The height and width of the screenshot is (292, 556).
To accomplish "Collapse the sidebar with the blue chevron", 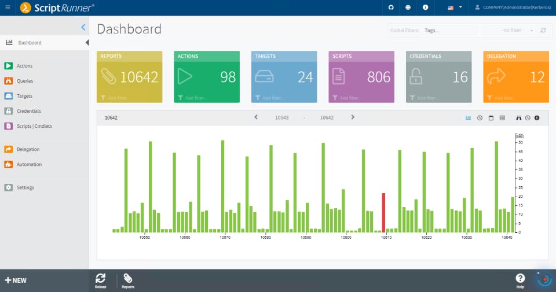I will 83,27.
